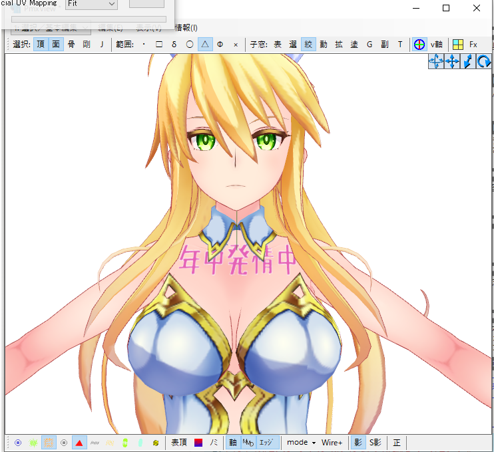Toggle the blue circle vertex display icon
Screen dimensions: 494x452
click(x=18, y=443)
